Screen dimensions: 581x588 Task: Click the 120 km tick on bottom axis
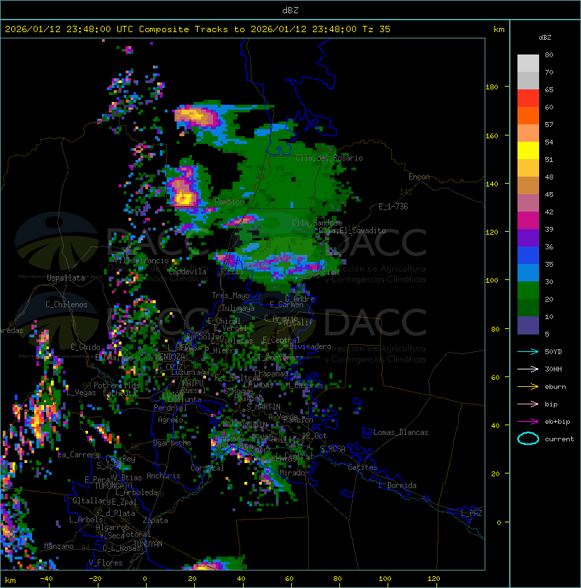click(x=434, y=579)
